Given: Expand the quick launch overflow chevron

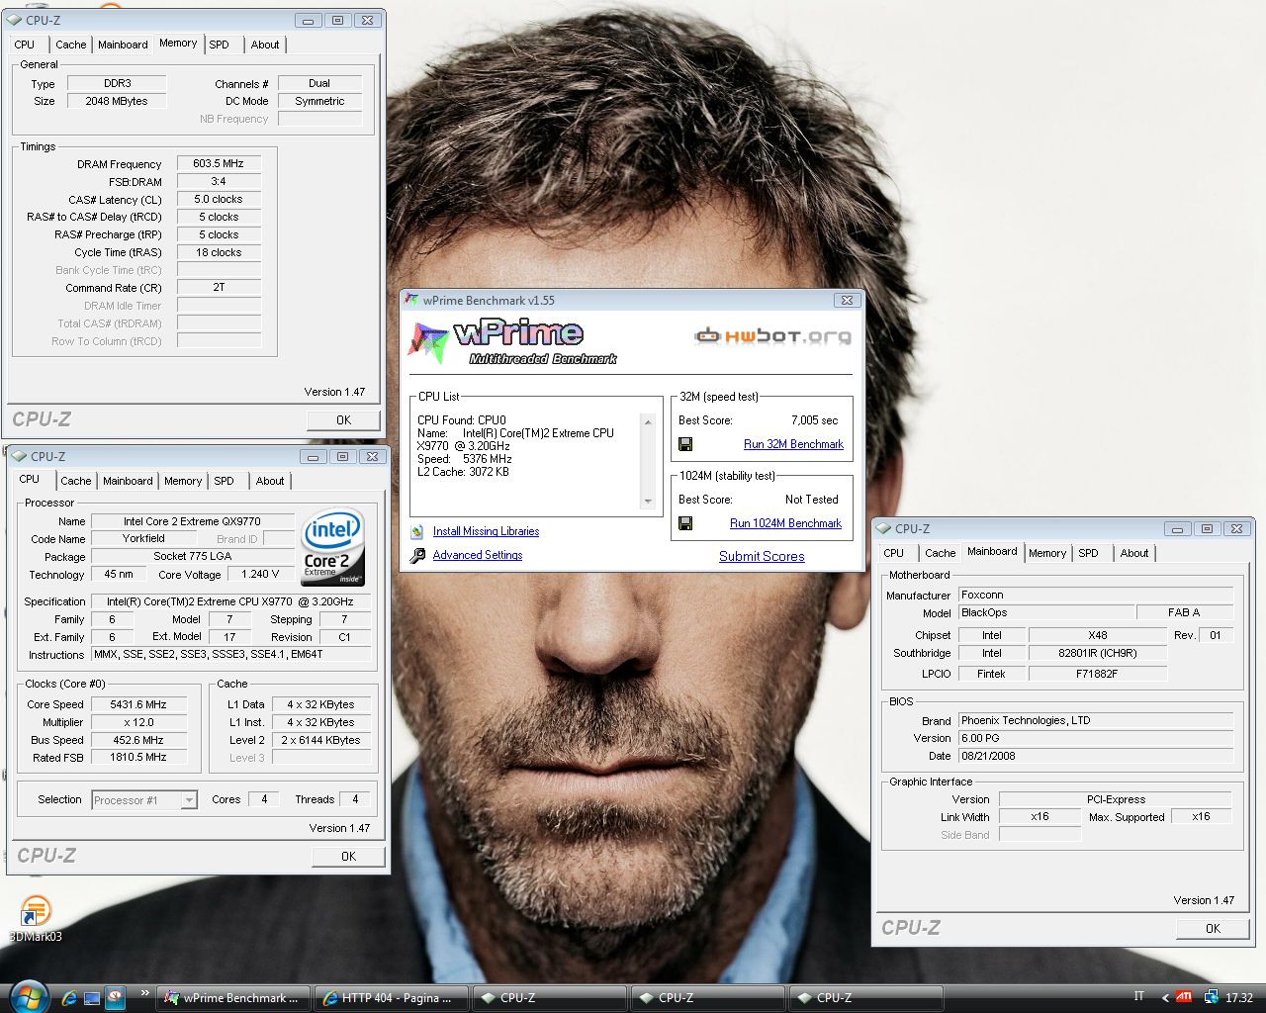Looking at the screenshot, I should click(145, 992).
